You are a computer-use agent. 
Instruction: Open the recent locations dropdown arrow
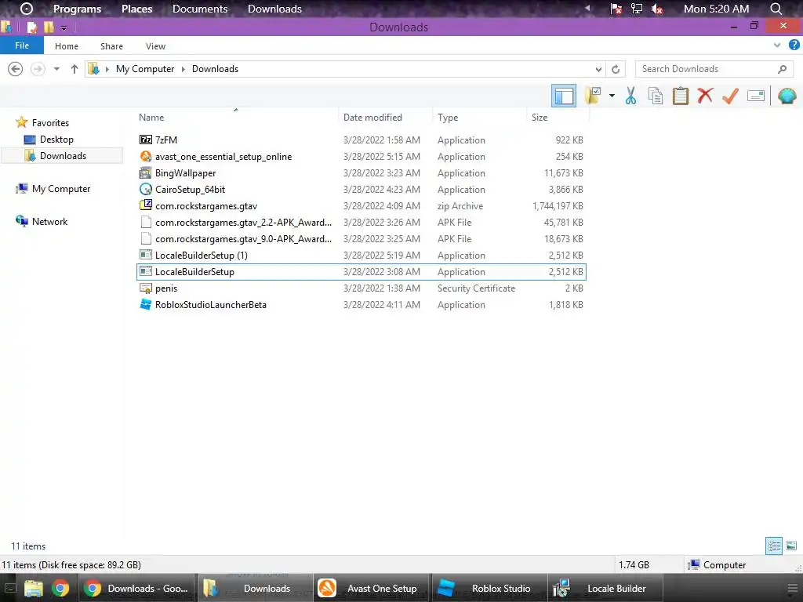(x=56, y=69)
